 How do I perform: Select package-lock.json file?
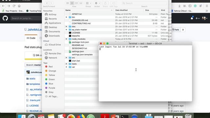[80, 42]
